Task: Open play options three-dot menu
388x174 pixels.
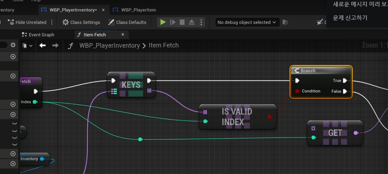Action: [x=201, y=22]
